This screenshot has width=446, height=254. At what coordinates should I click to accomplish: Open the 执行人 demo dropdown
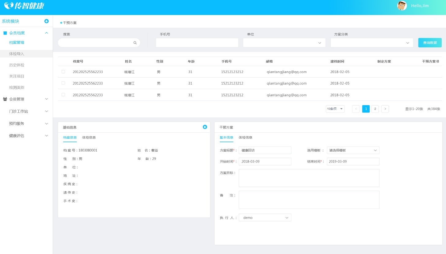click(265, 218)
